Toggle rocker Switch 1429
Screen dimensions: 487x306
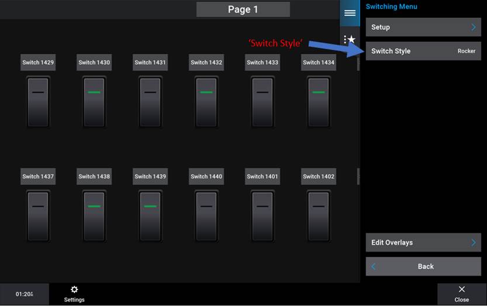[x=38, y=102]
